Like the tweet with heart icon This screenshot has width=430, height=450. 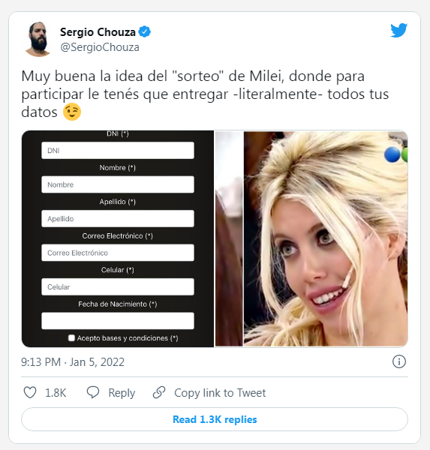click(30, 392)
